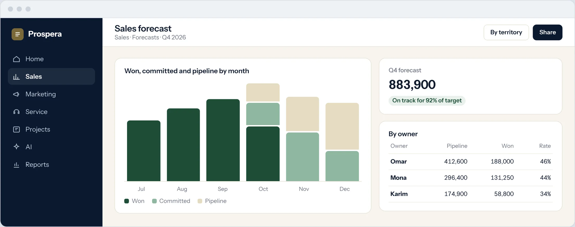Click the Service headset icon
This screenshot has width=575, height=227.
16,112
